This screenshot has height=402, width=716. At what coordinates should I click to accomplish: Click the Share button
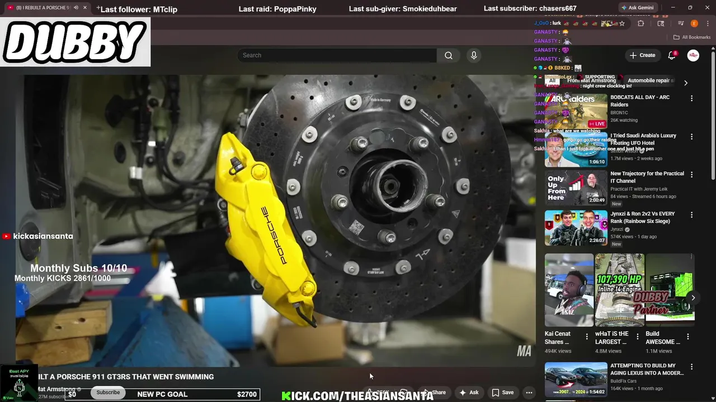[435, 393]
